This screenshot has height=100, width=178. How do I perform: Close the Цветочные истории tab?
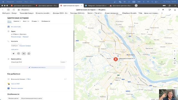coord(81,6)
